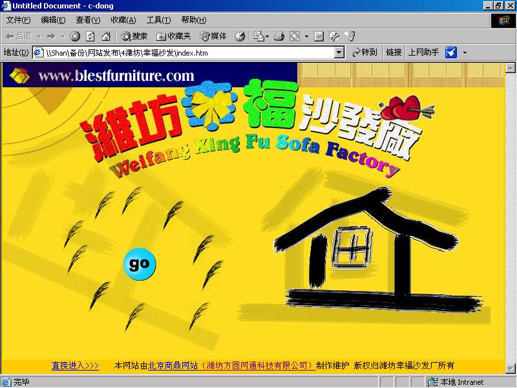
Task: Print the page with the printer icon
Action: coord(279,36)
